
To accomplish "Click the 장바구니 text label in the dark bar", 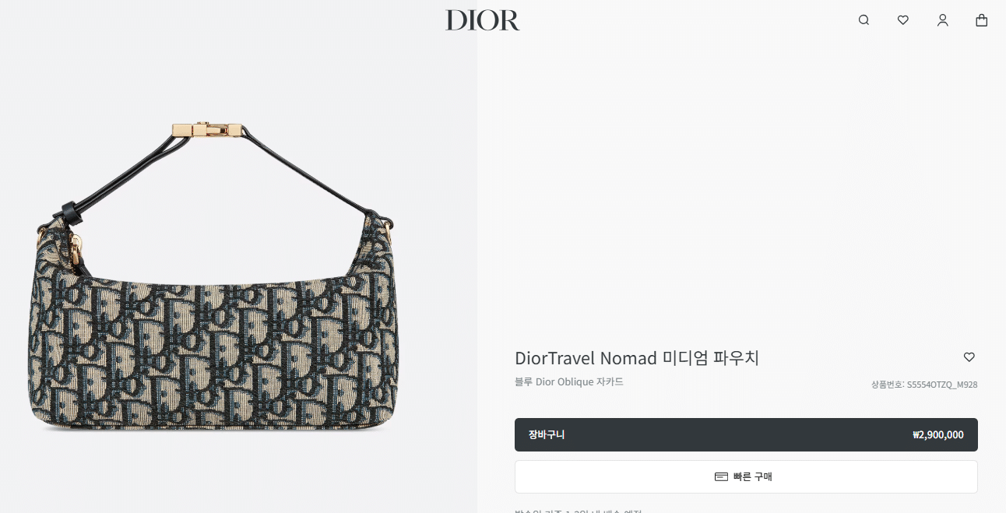I will tap(547, 435).
